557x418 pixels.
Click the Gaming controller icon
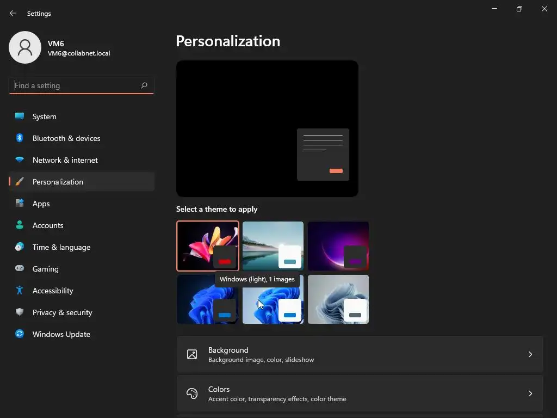pos(20,268)
